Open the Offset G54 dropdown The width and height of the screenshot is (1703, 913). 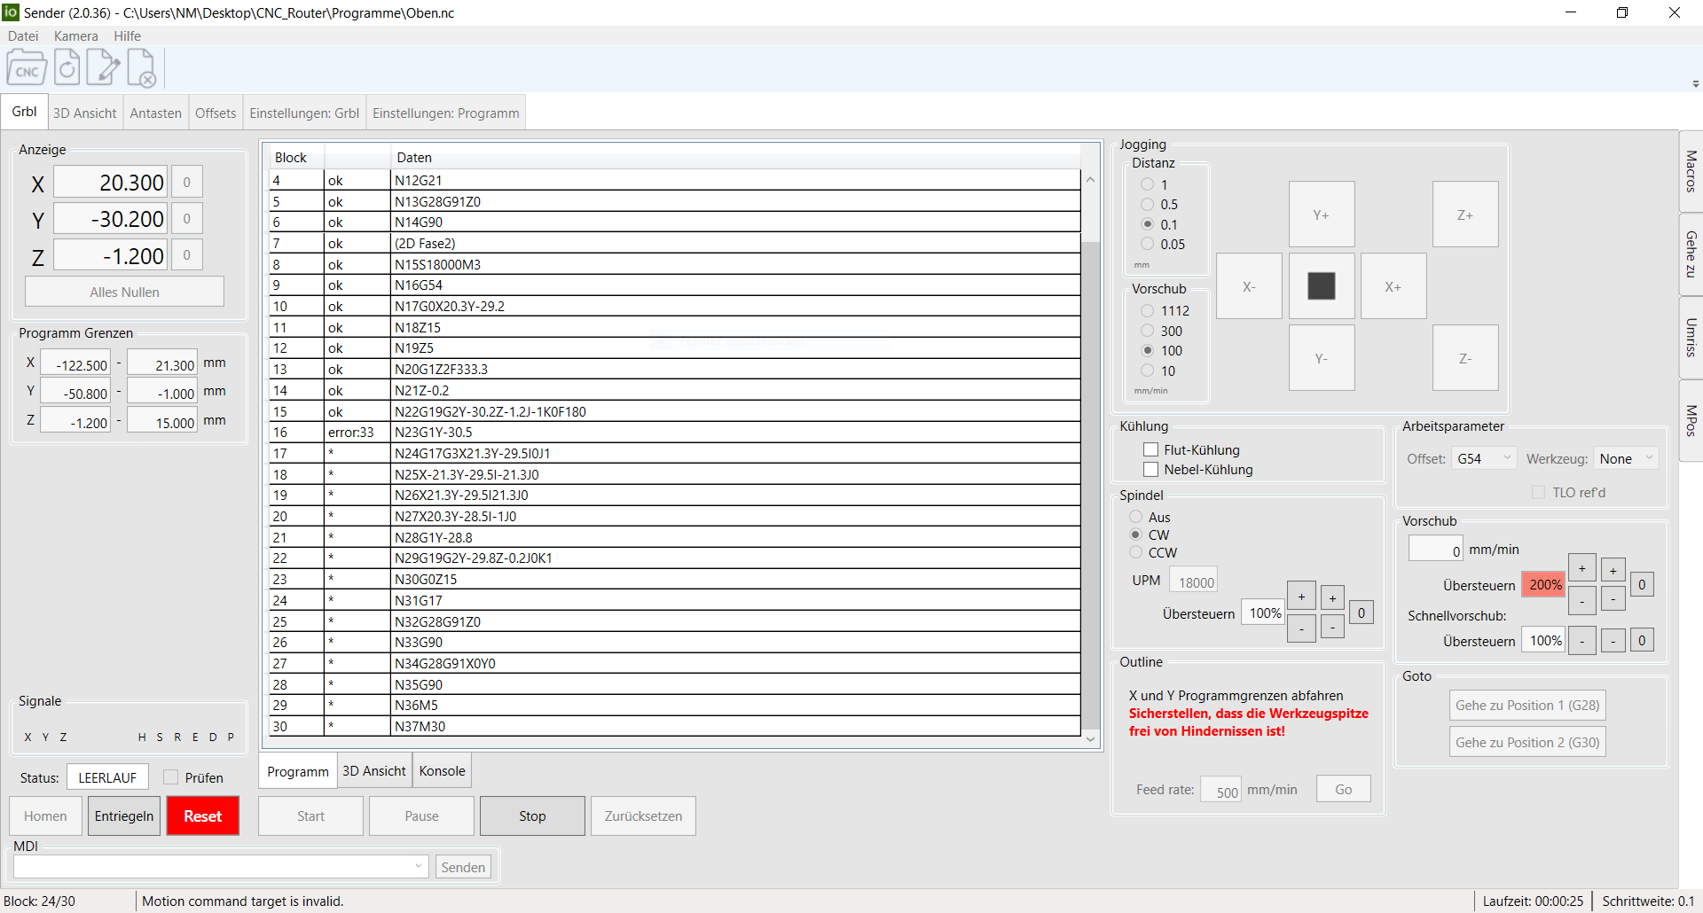pos(1483,458)
